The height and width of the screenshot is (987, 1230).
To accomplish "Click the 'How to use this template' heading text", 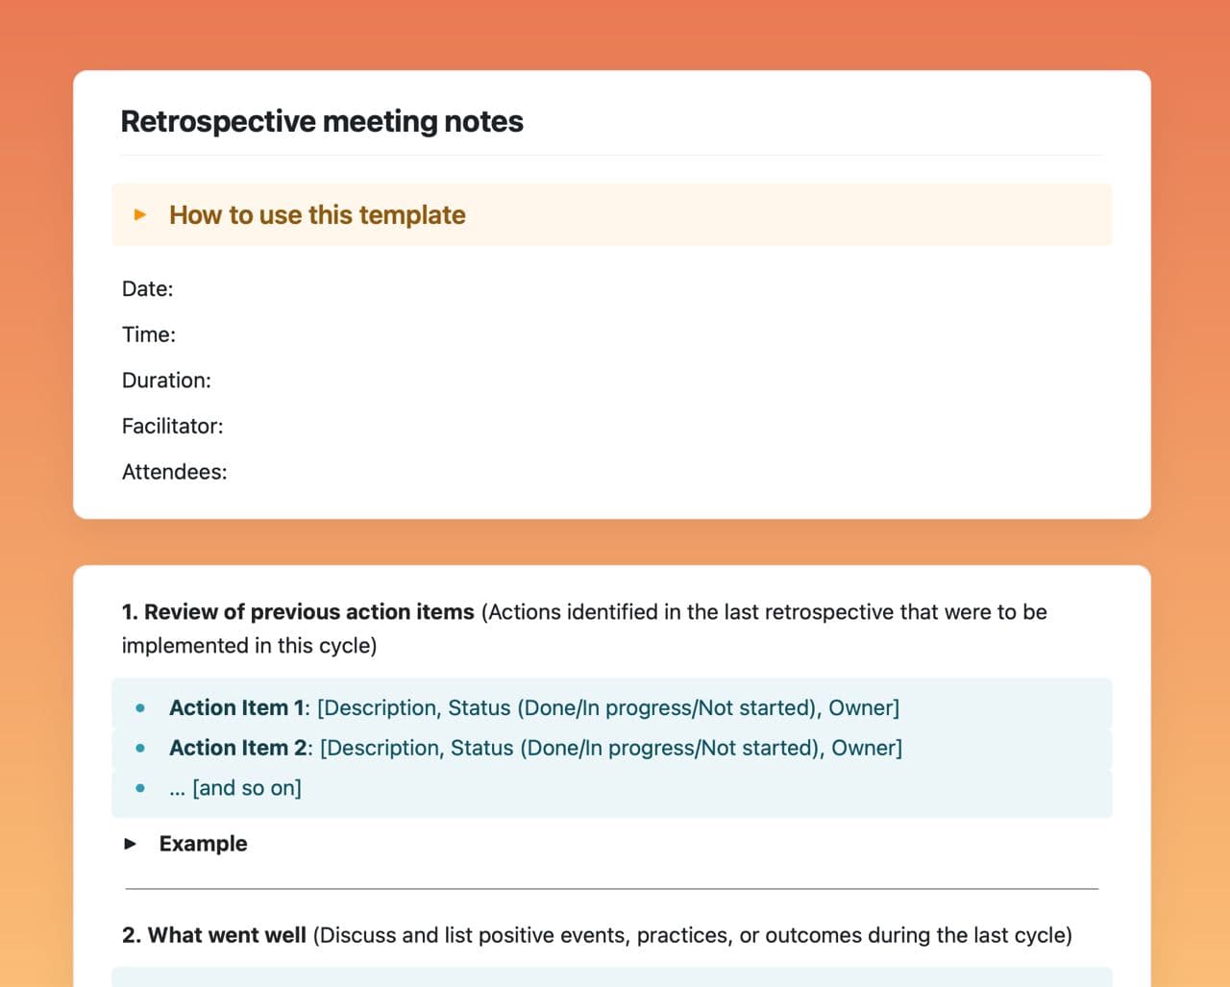I will [x=317, y=214].
